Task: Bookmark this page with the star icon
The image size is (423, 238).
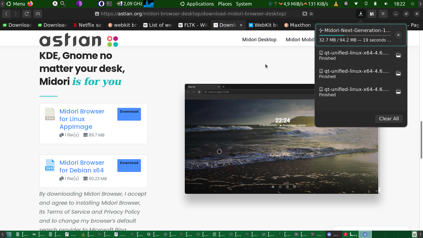Action: click(x=311, y=14)
